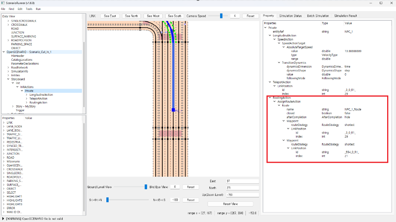Collapse the AssignRouteAction property group
This screenshot has width=396, height=222.
click(274, 102)
